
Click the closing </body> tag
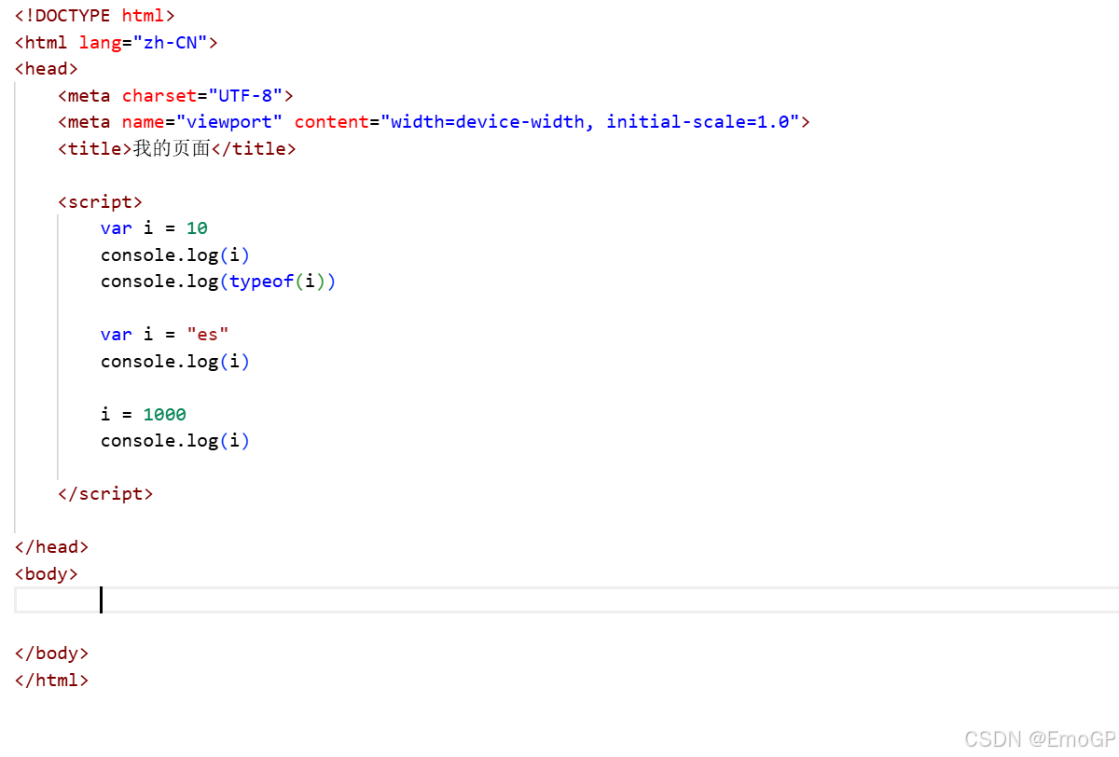[x=52, y=654]
